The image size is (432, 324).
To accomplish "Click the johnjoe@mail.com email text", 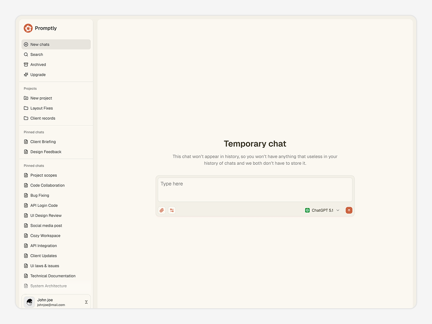I will tap(51, 305).
